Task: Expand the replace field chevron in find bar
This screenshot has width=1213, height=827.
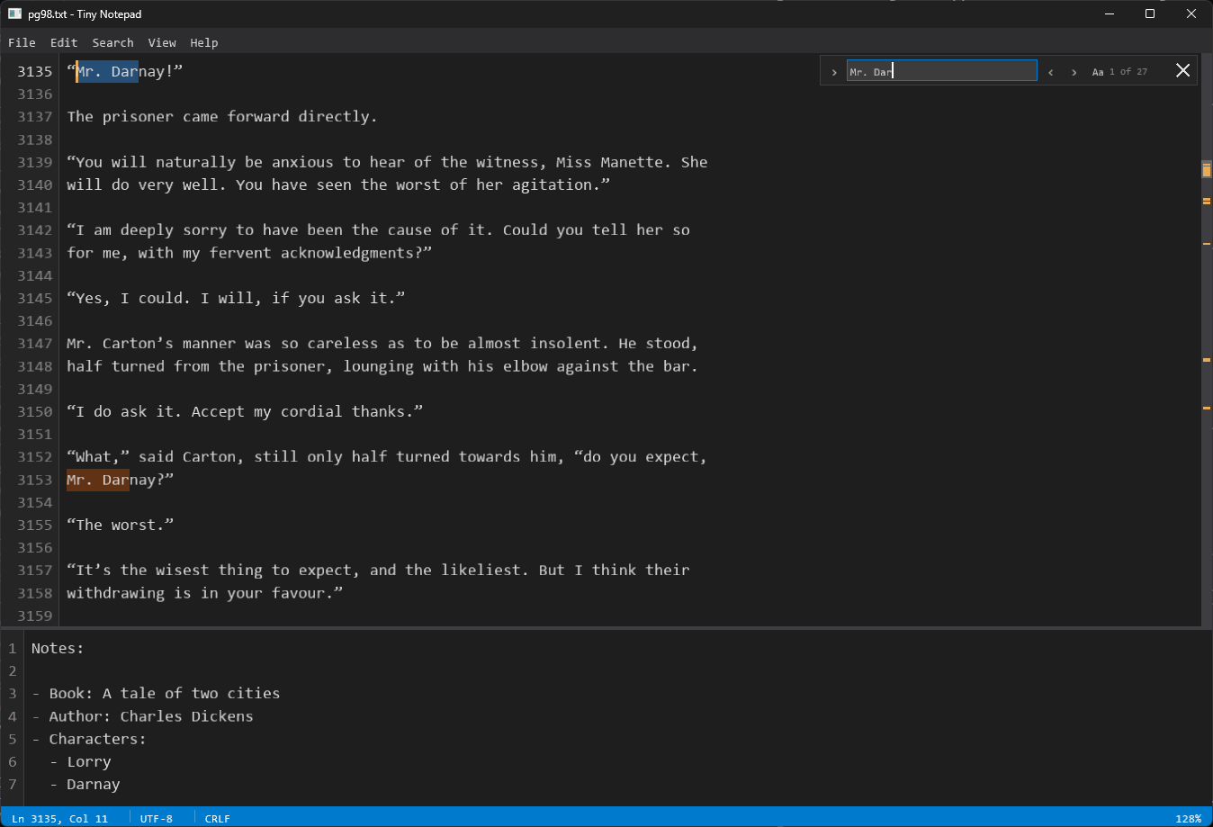Action: pyautogui.click(x=834, y=72)
